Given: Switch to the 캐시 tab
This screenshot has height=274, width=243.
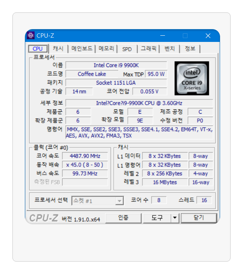Looking at the screenshot, I should pyautogui.click(x=58, y=49).
